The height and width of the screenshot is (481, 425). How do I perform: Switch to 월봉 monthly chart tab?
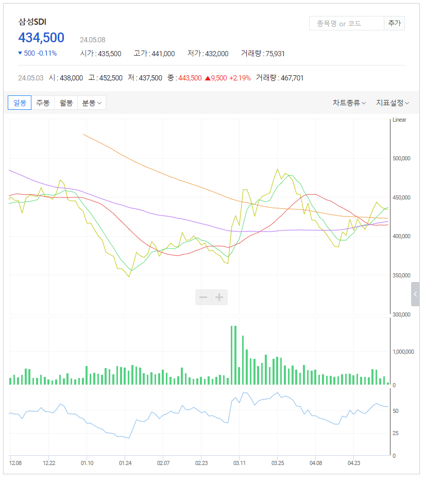point(66,103)
